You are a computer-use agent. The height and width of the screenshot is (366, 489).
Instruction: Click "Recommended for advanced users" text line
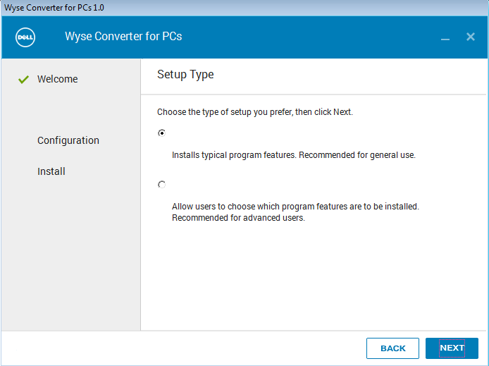click(x=238, y=218)
